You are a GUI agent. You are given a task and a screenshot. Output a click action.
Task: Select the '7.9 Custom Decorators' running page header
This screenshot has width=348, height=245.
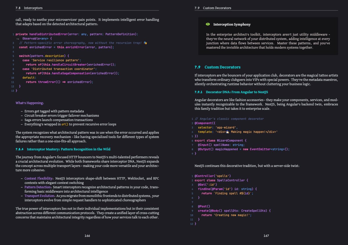click(x=213, y=8)
